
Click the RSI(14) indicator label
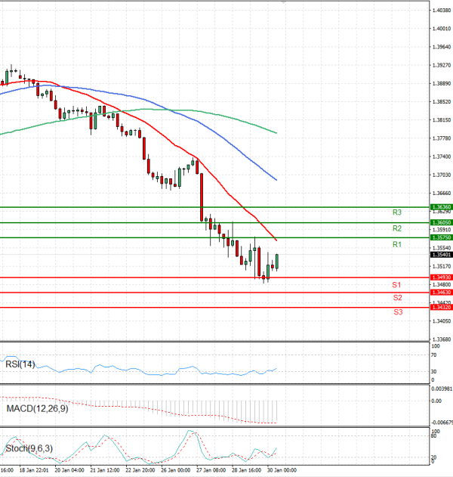(20, 365)
